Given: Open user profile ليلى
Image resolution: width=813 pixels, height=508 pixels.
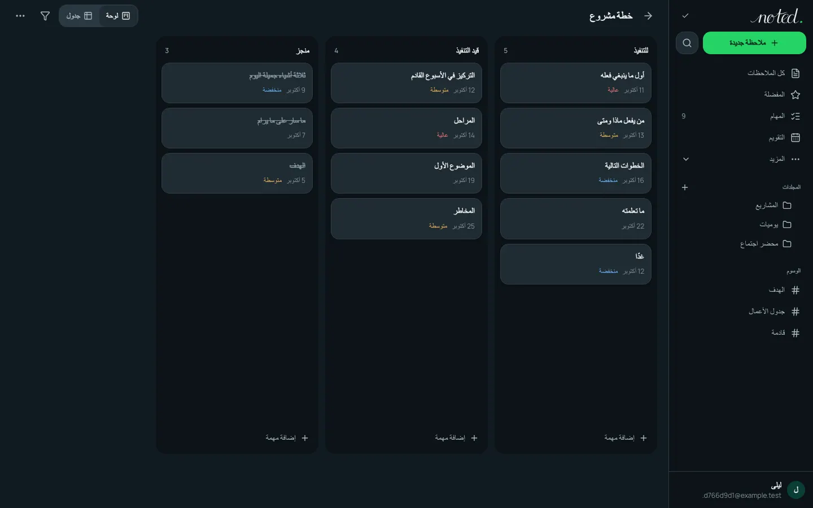Looking at the screenshot, I should (741, 490).
